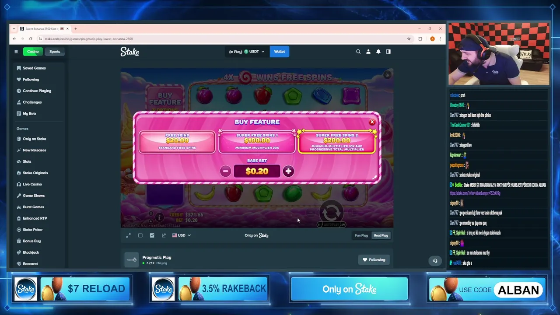This screenshot has width=560, height=315.
Task: Open tab search chevron in Chrome
Action: [14, 29]
